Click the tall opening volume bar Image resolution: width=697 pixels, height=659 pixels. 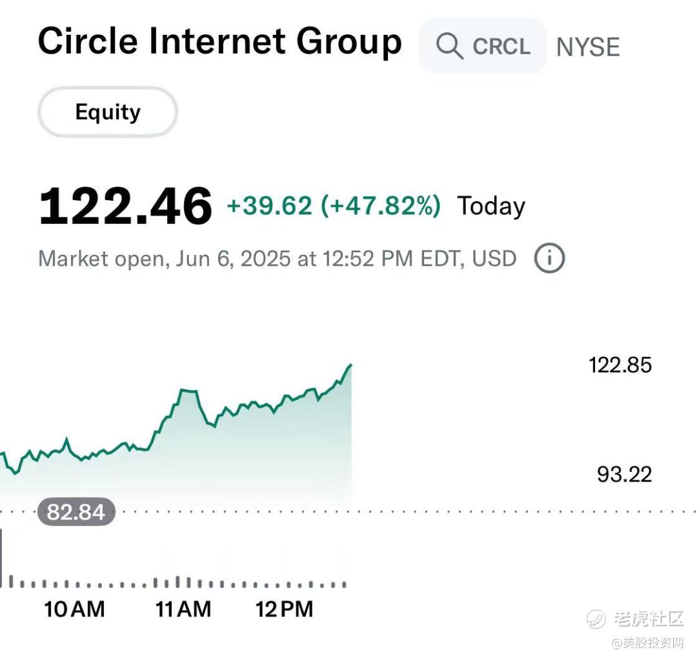[x=2, y=558]
